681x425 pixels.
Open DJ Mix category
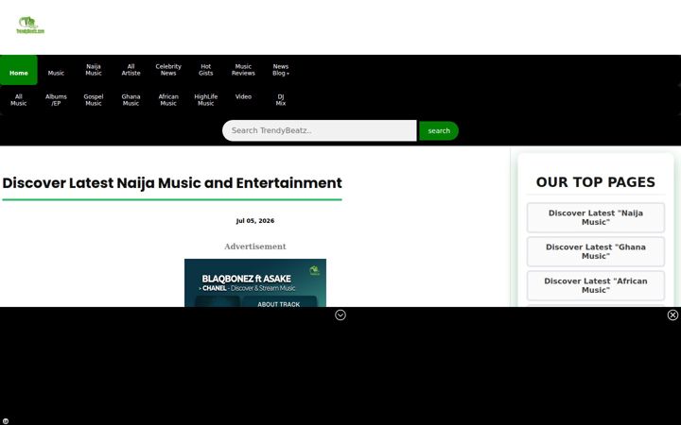(281, 100)
